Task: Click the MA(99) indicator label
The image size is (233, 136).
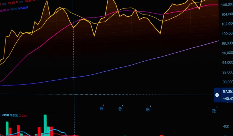Action: pyautogui.click(x=14, y=9)
